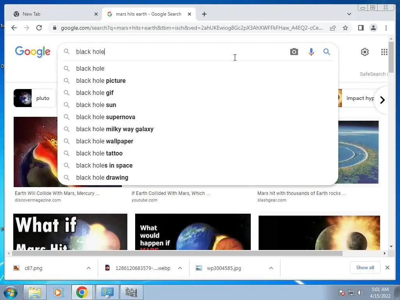The height and width of the screenshot is (300, 400).
Task: Choose the 'black hole supernova' suggestion
Action: point(198,117)
